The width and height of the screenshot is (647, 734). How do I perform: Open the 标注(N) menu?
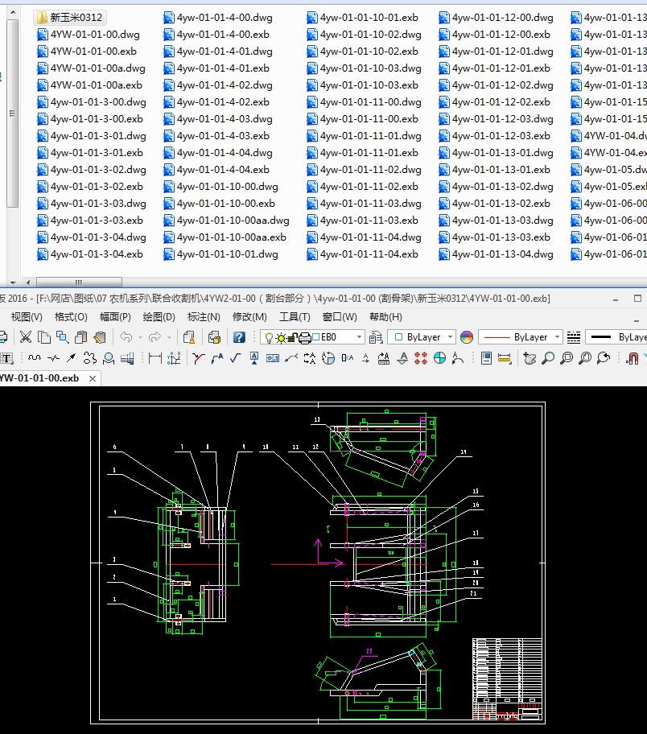[x=203, y=317]
